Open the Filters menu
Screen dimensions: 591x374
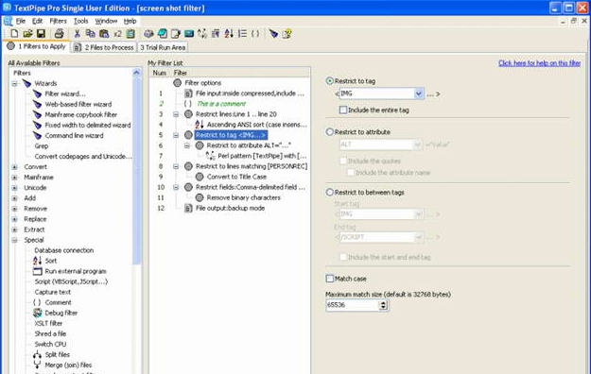pyautogui.click(x=58, y=21)
